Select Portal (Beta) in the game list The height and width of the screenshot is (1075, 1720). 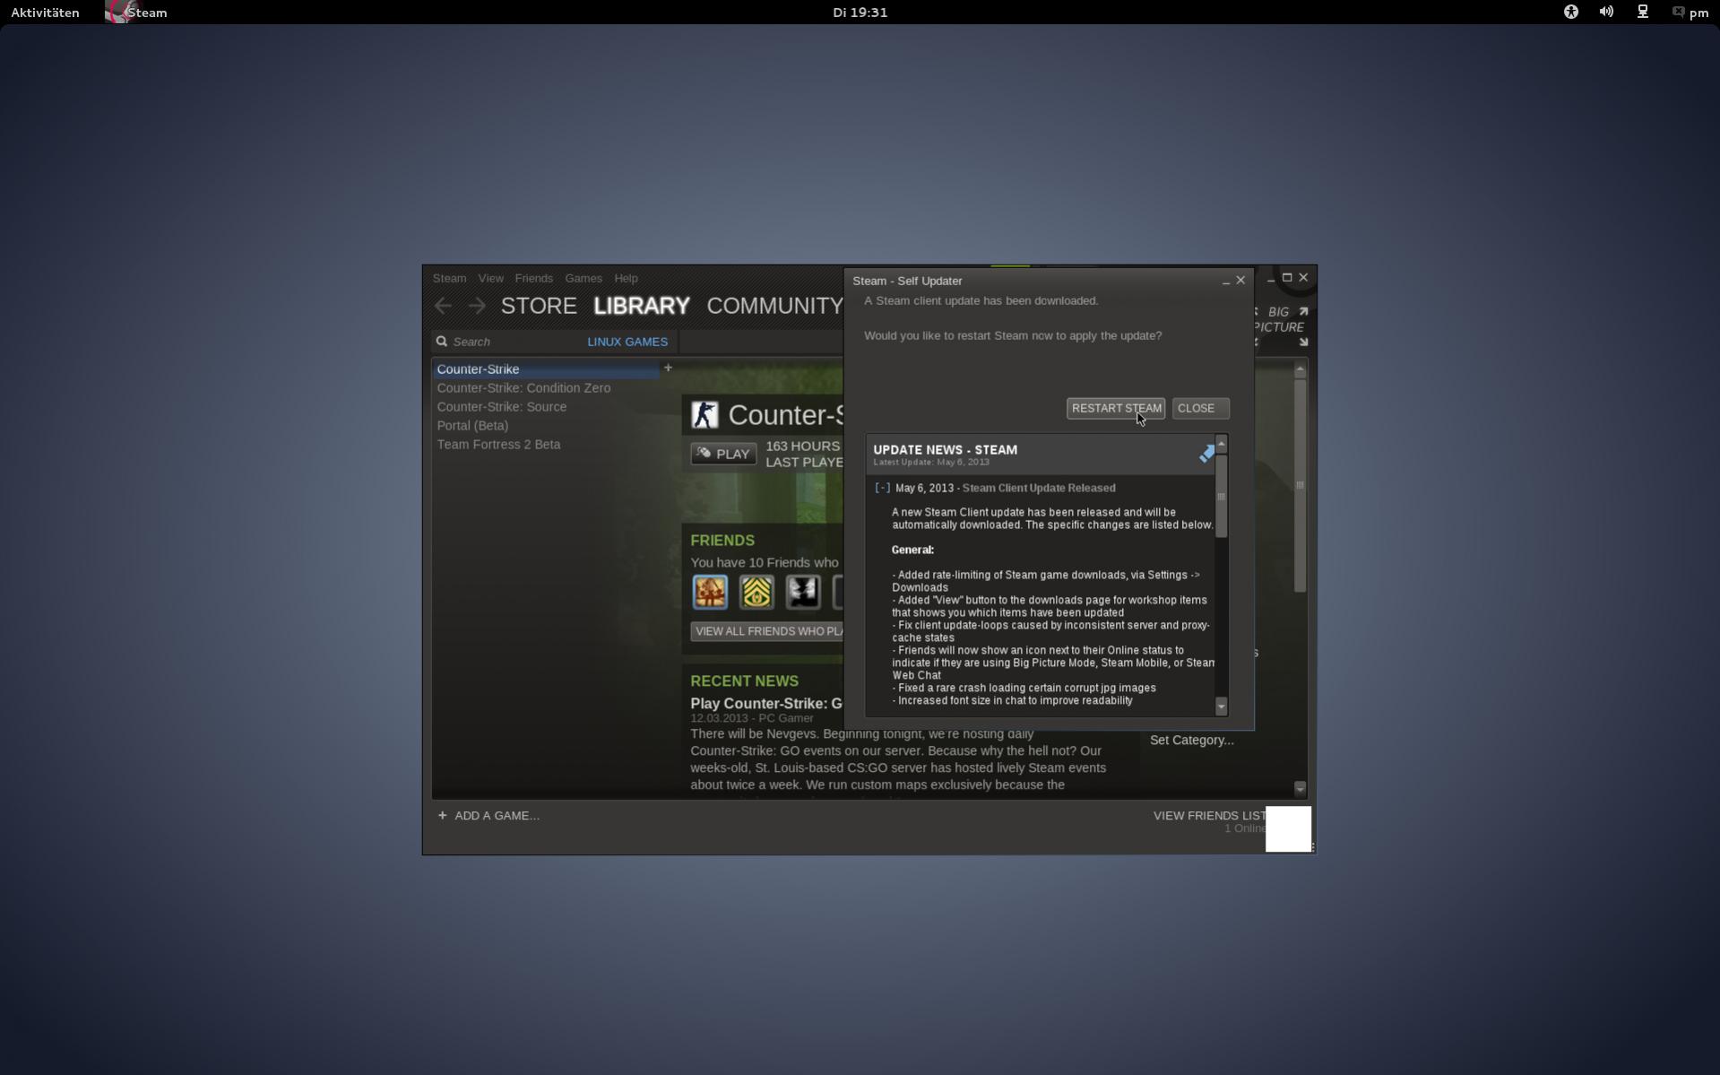472,426
